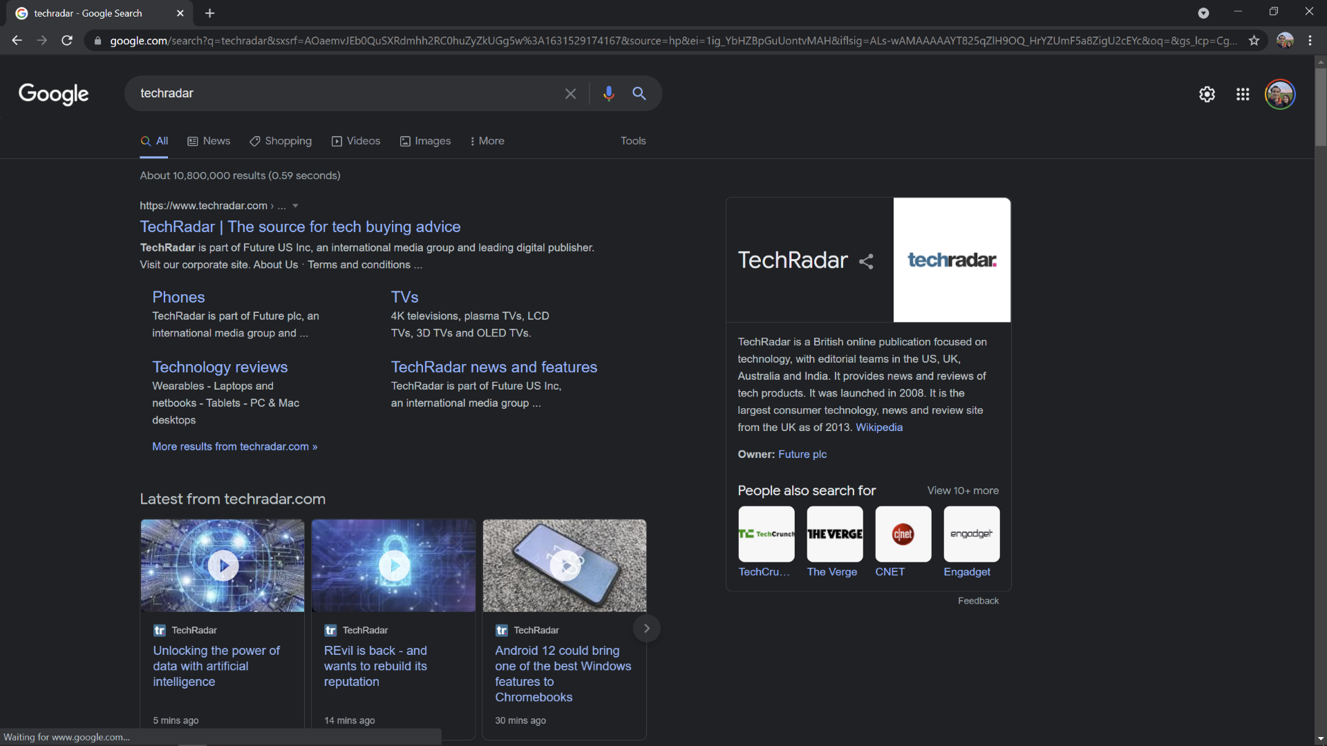
Task: Open the Shopping filter dropdown
Action: pos(283,141)
